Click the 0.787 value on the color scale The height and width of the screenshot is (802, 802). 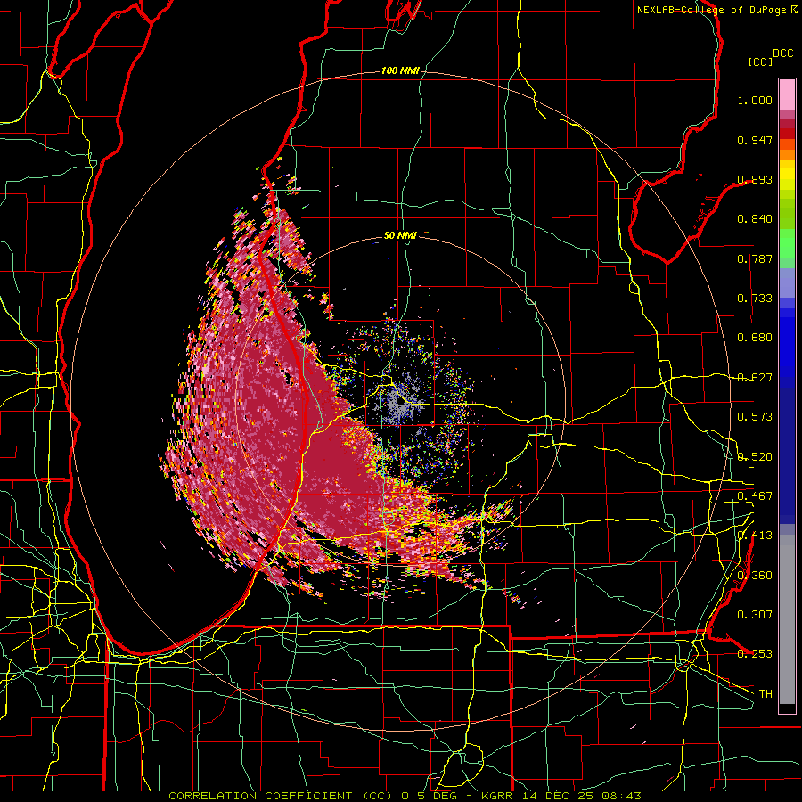point(755,258)
